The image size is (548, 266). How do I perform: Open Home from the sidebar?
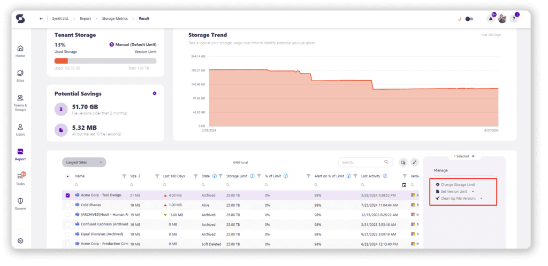tap(20, 51)
